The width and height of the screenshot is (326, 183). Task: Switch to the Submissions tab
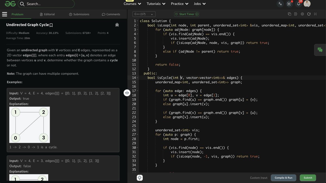(x=79, y=14)
